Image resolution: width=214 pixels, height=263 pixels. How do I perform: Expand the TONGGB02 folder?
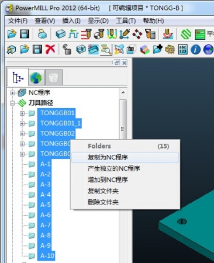(22, 134)
